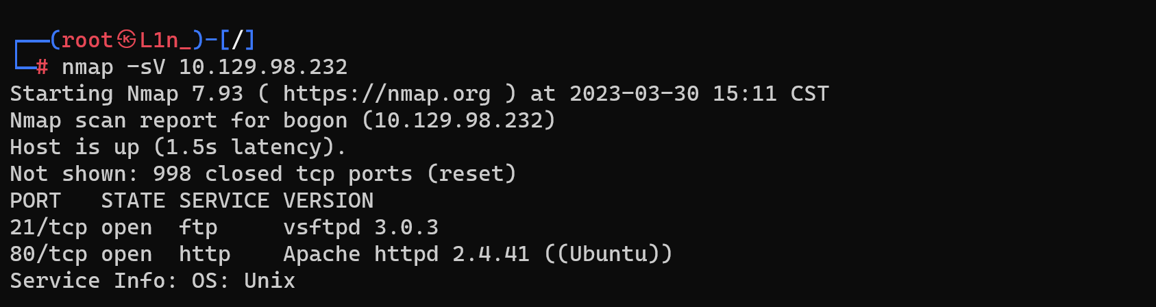Screen dimensions: 1156x307
Task: Click target IP 10.129.98.232 in command line
Action: point(263,67)
